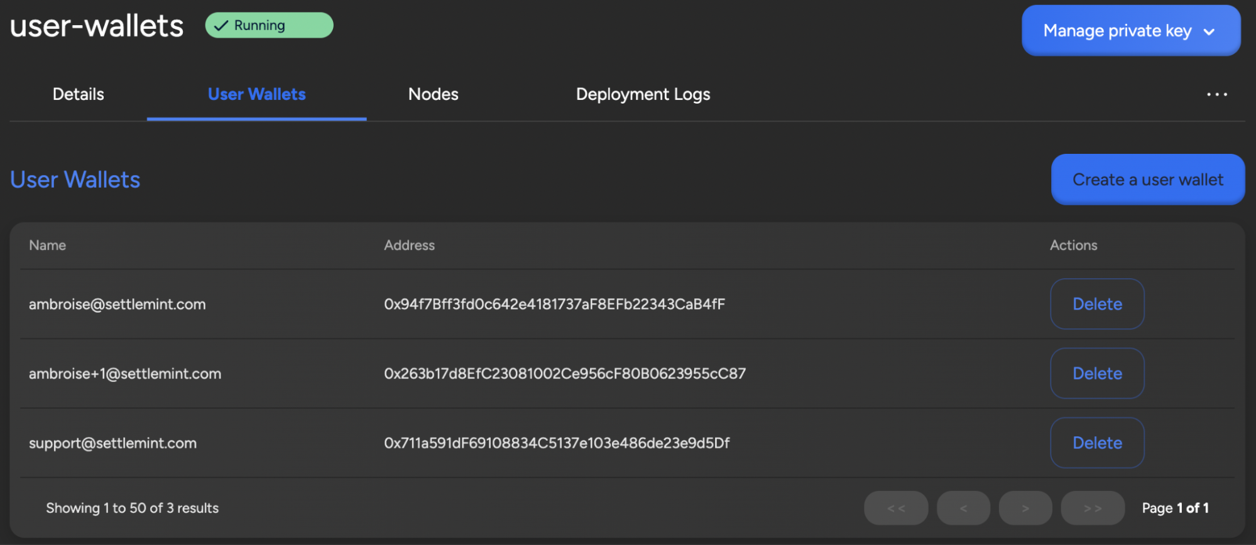This screenshot has height=545, width=1256.
Task: Click address 0x711a591dF69108834C5137e103e486de23e9d5Df
Action: [557, 443]
